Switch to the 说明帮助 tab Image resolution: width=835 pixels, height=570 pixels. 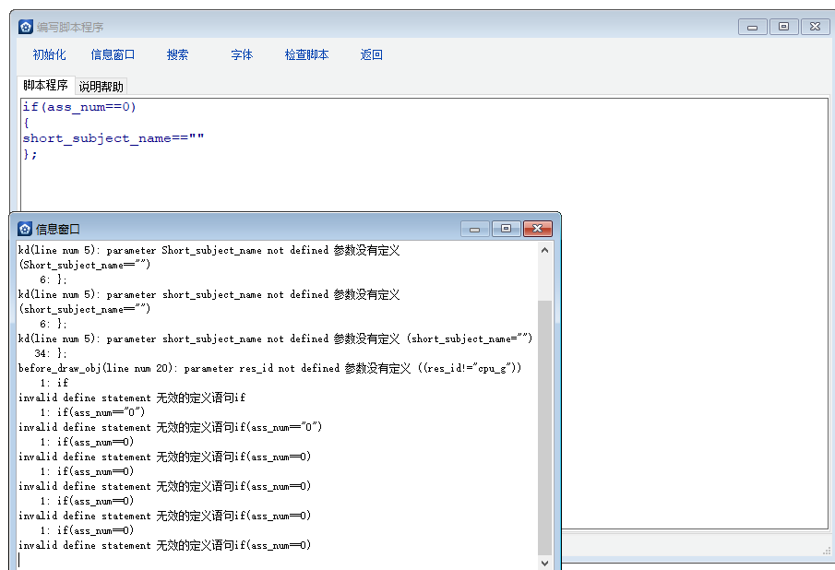coord(101,87)
